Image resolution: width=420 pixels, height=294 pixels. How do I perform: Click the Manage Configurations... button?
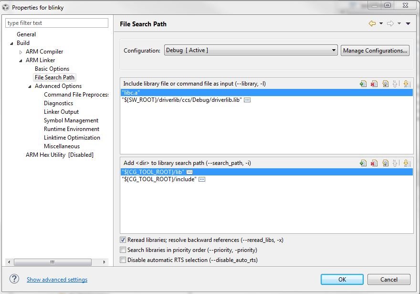(x=375, y=50)
